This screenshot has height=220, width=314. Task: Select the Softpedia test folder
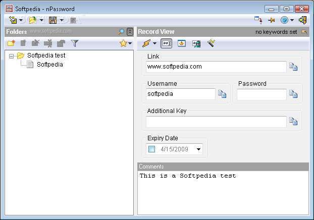46,56
